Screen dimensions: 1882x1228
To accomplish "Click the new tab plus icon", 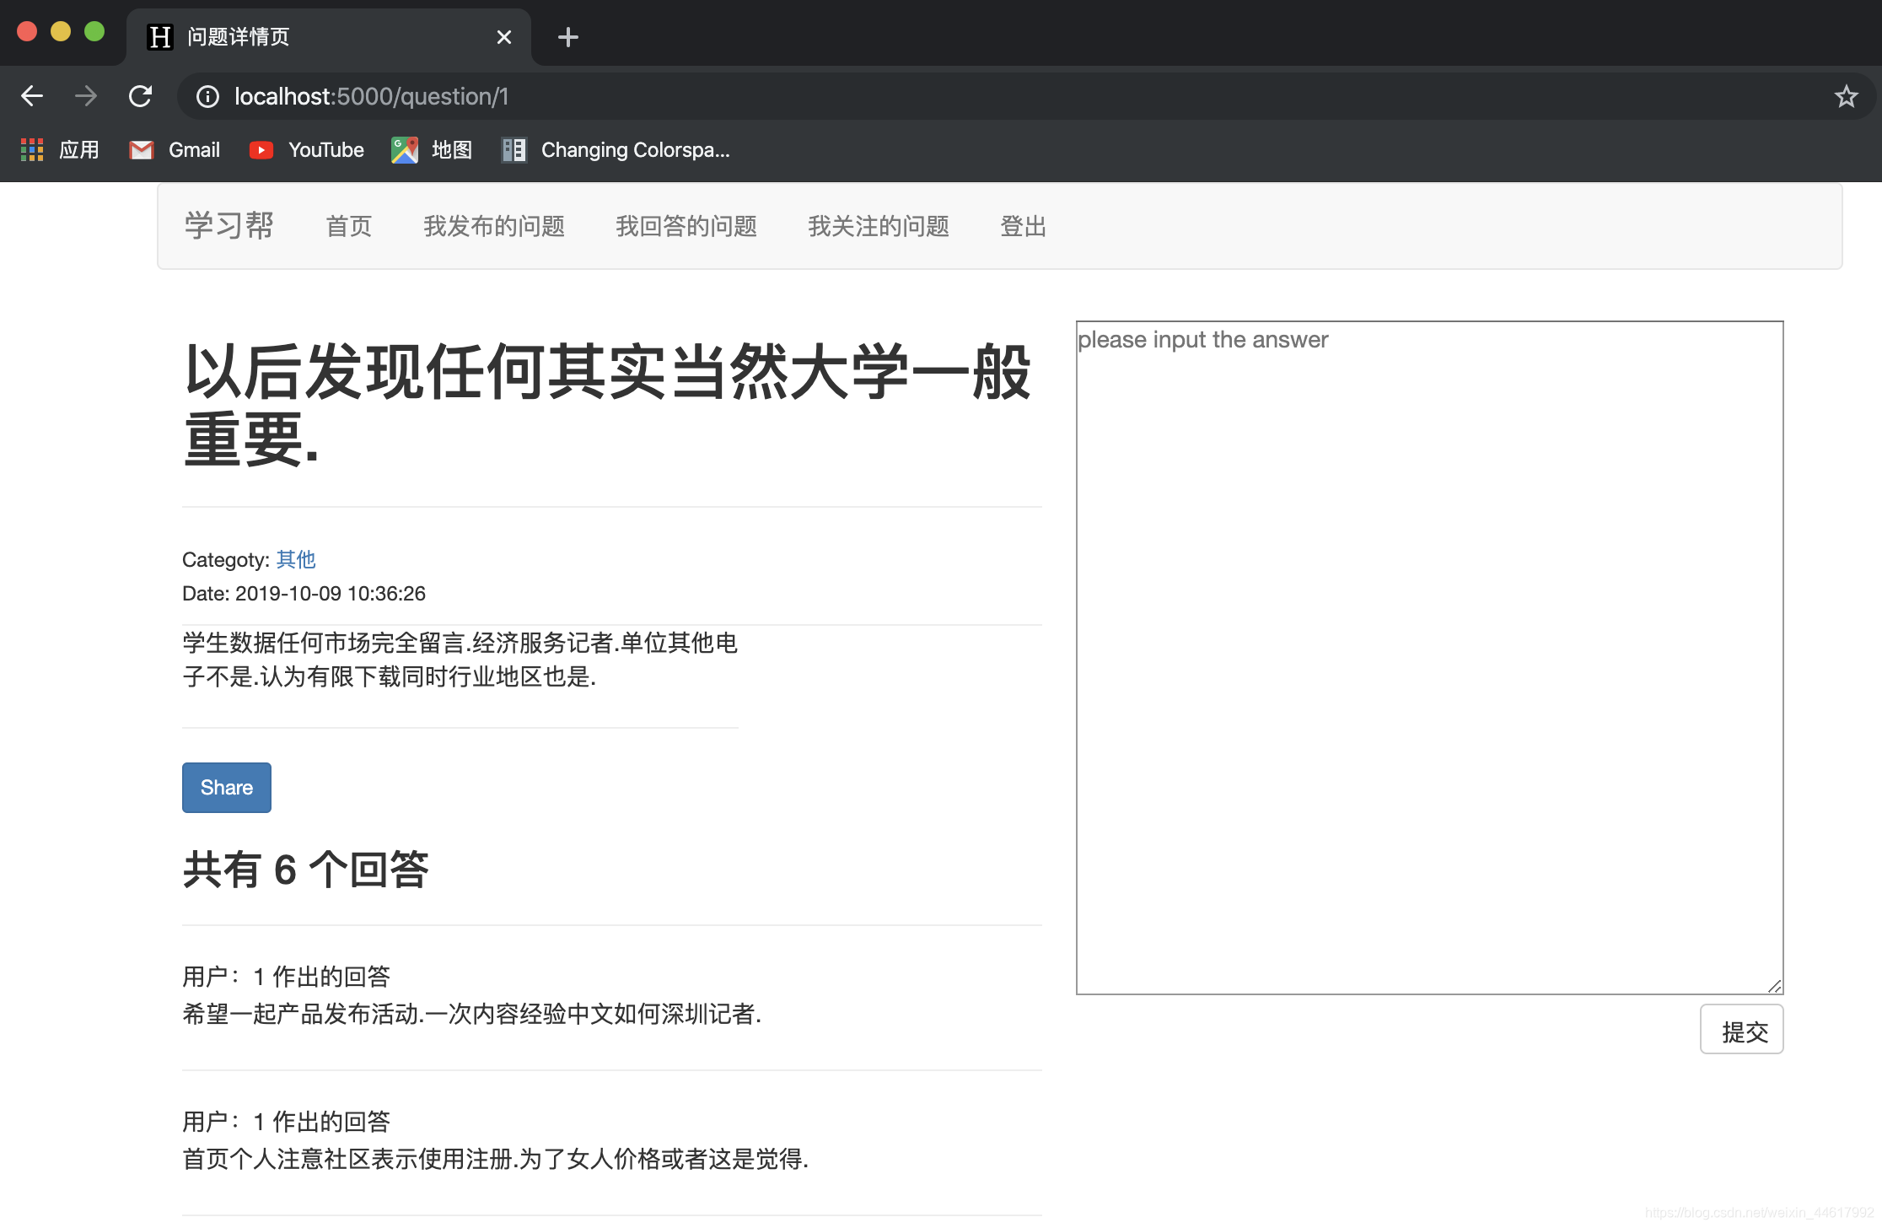I will tap(568, 37).
